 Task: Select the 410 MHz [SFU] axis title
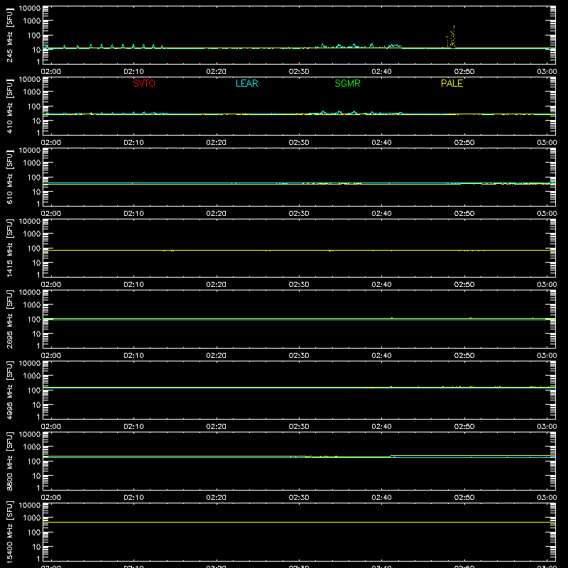pyautogui.click(x=9, y=106)
